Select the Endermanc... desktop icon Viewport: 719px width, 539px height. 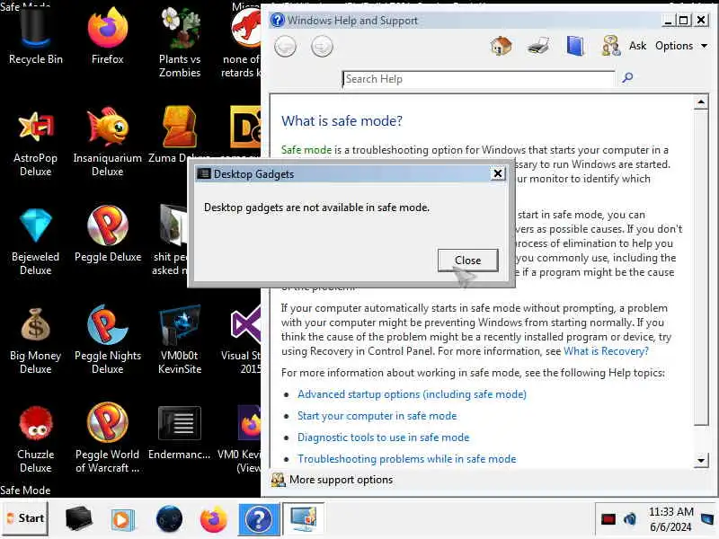(179, 432)
